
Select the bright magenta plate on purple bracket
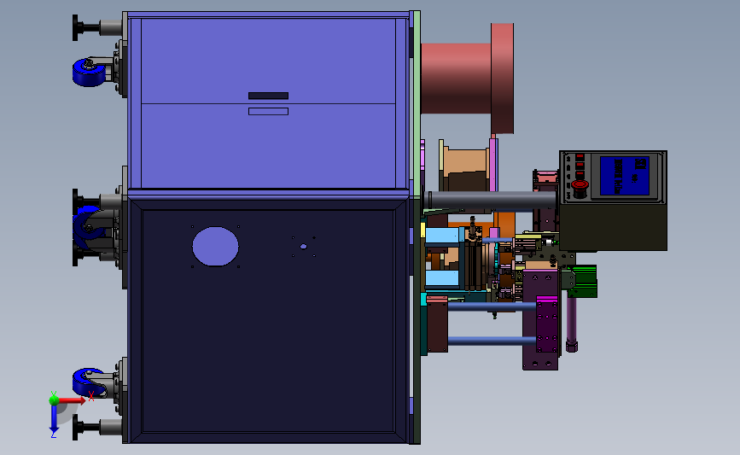coord(547,324)
